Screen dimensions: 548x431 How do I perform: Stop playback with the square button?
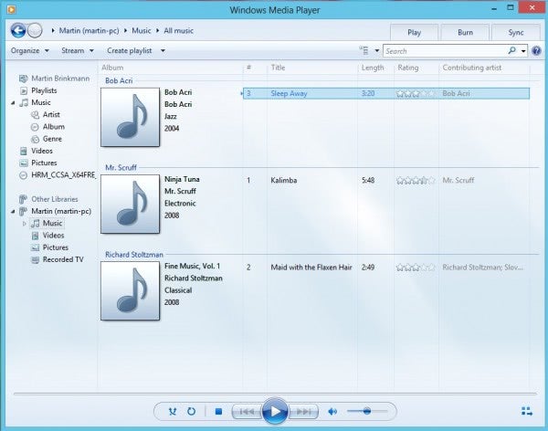pos(219,412)
